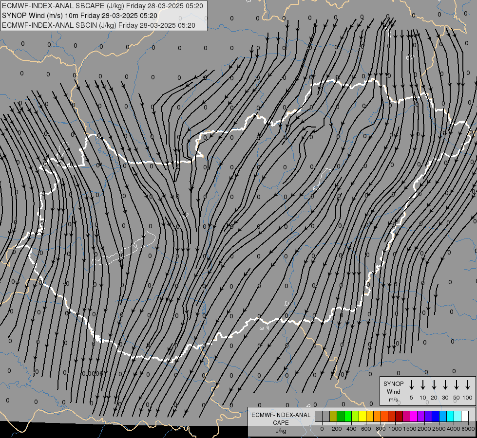Click the wind arrow above the 20 label
Screen dimensions: 477x438
(434, 384)
